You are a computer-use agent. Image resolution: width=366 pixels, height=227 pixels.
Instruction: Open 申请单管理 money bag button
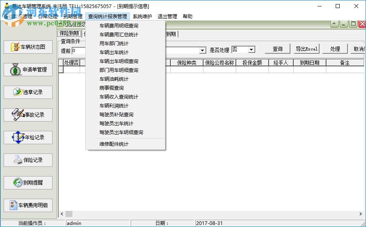(28, 70)
